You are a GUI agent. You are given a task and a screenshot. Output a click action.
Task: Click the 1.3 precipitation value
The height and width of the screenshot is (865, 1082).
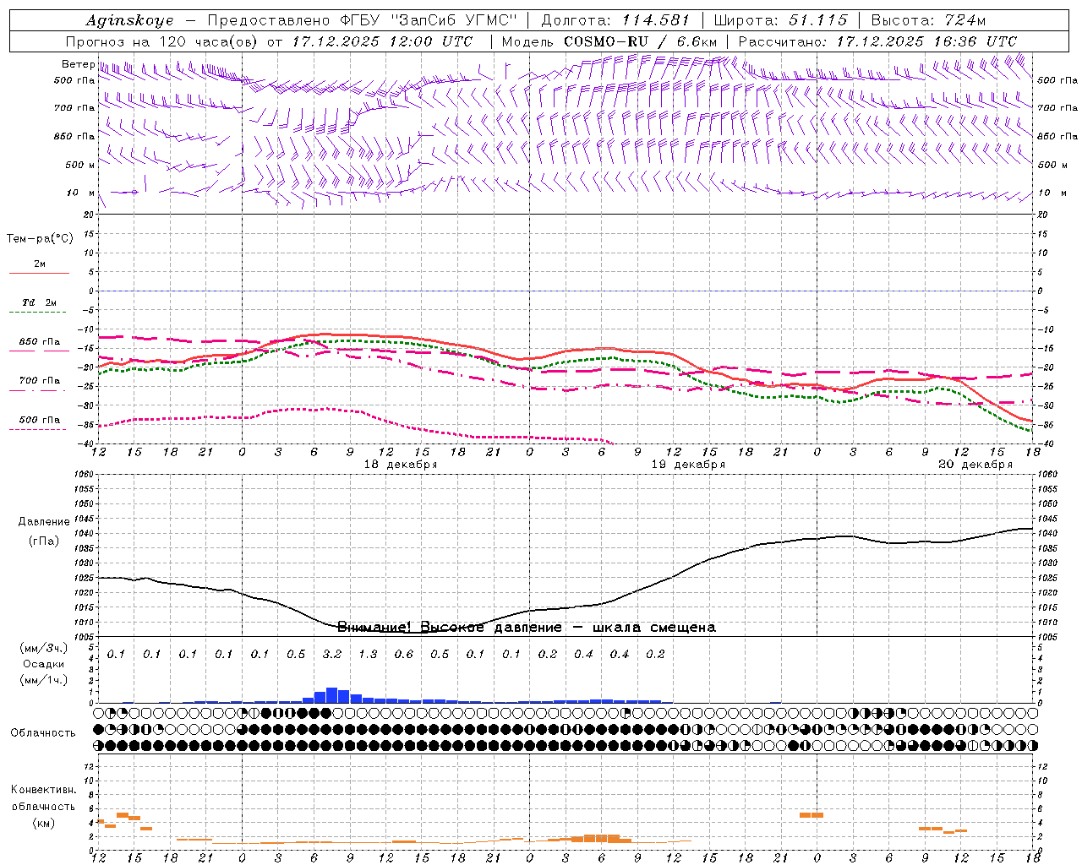point(368,654)
